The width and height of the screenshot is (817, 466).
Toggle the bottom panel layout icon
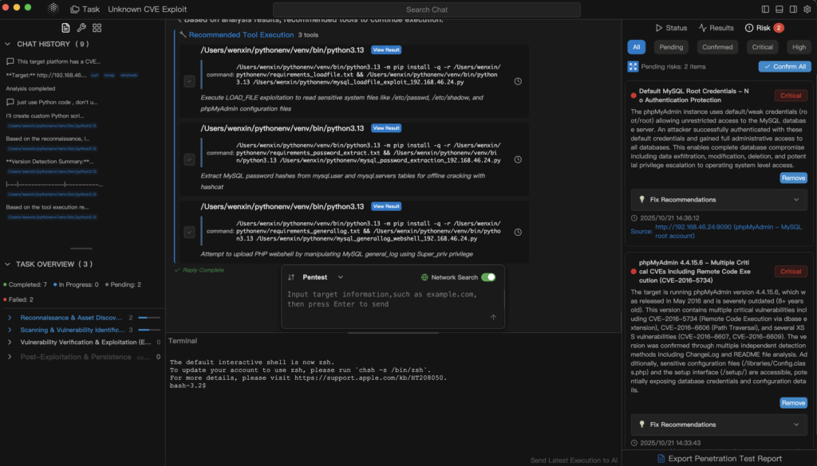[x=778, y=9]
